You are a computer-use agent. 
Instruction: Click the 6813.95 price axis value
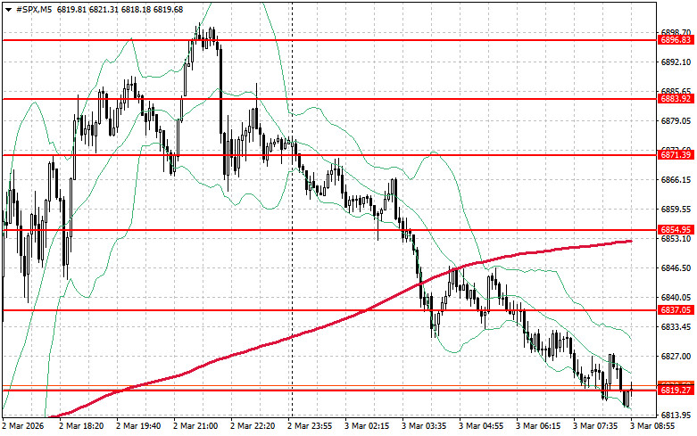click(675, 415)
